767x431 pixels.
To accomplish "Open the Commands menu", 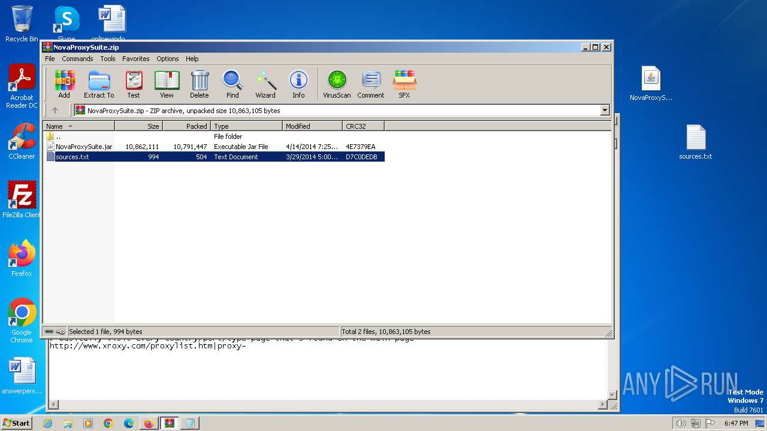I will 77,59.
